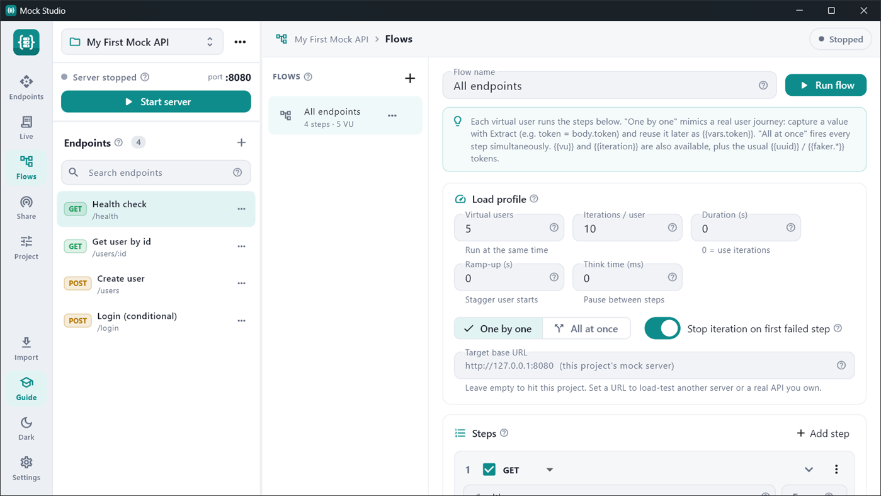Show help icon for Virtual users
The height and width of the screenshot is (496, 881).
(554, 228)
